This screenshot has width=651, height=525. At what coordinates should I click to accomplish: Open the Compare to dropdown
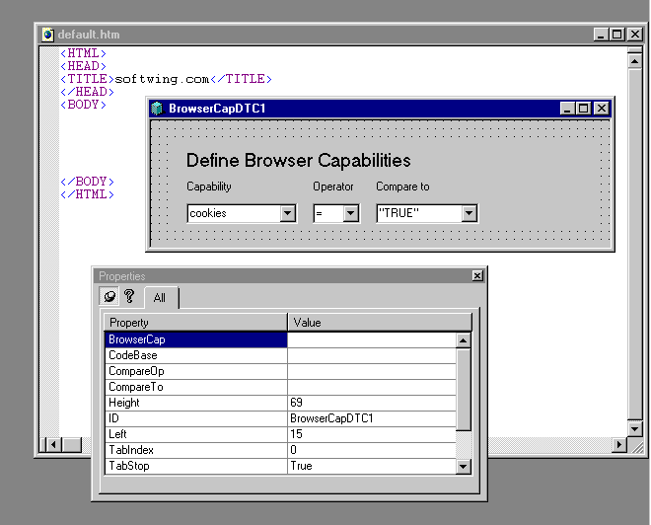[469, 213]
